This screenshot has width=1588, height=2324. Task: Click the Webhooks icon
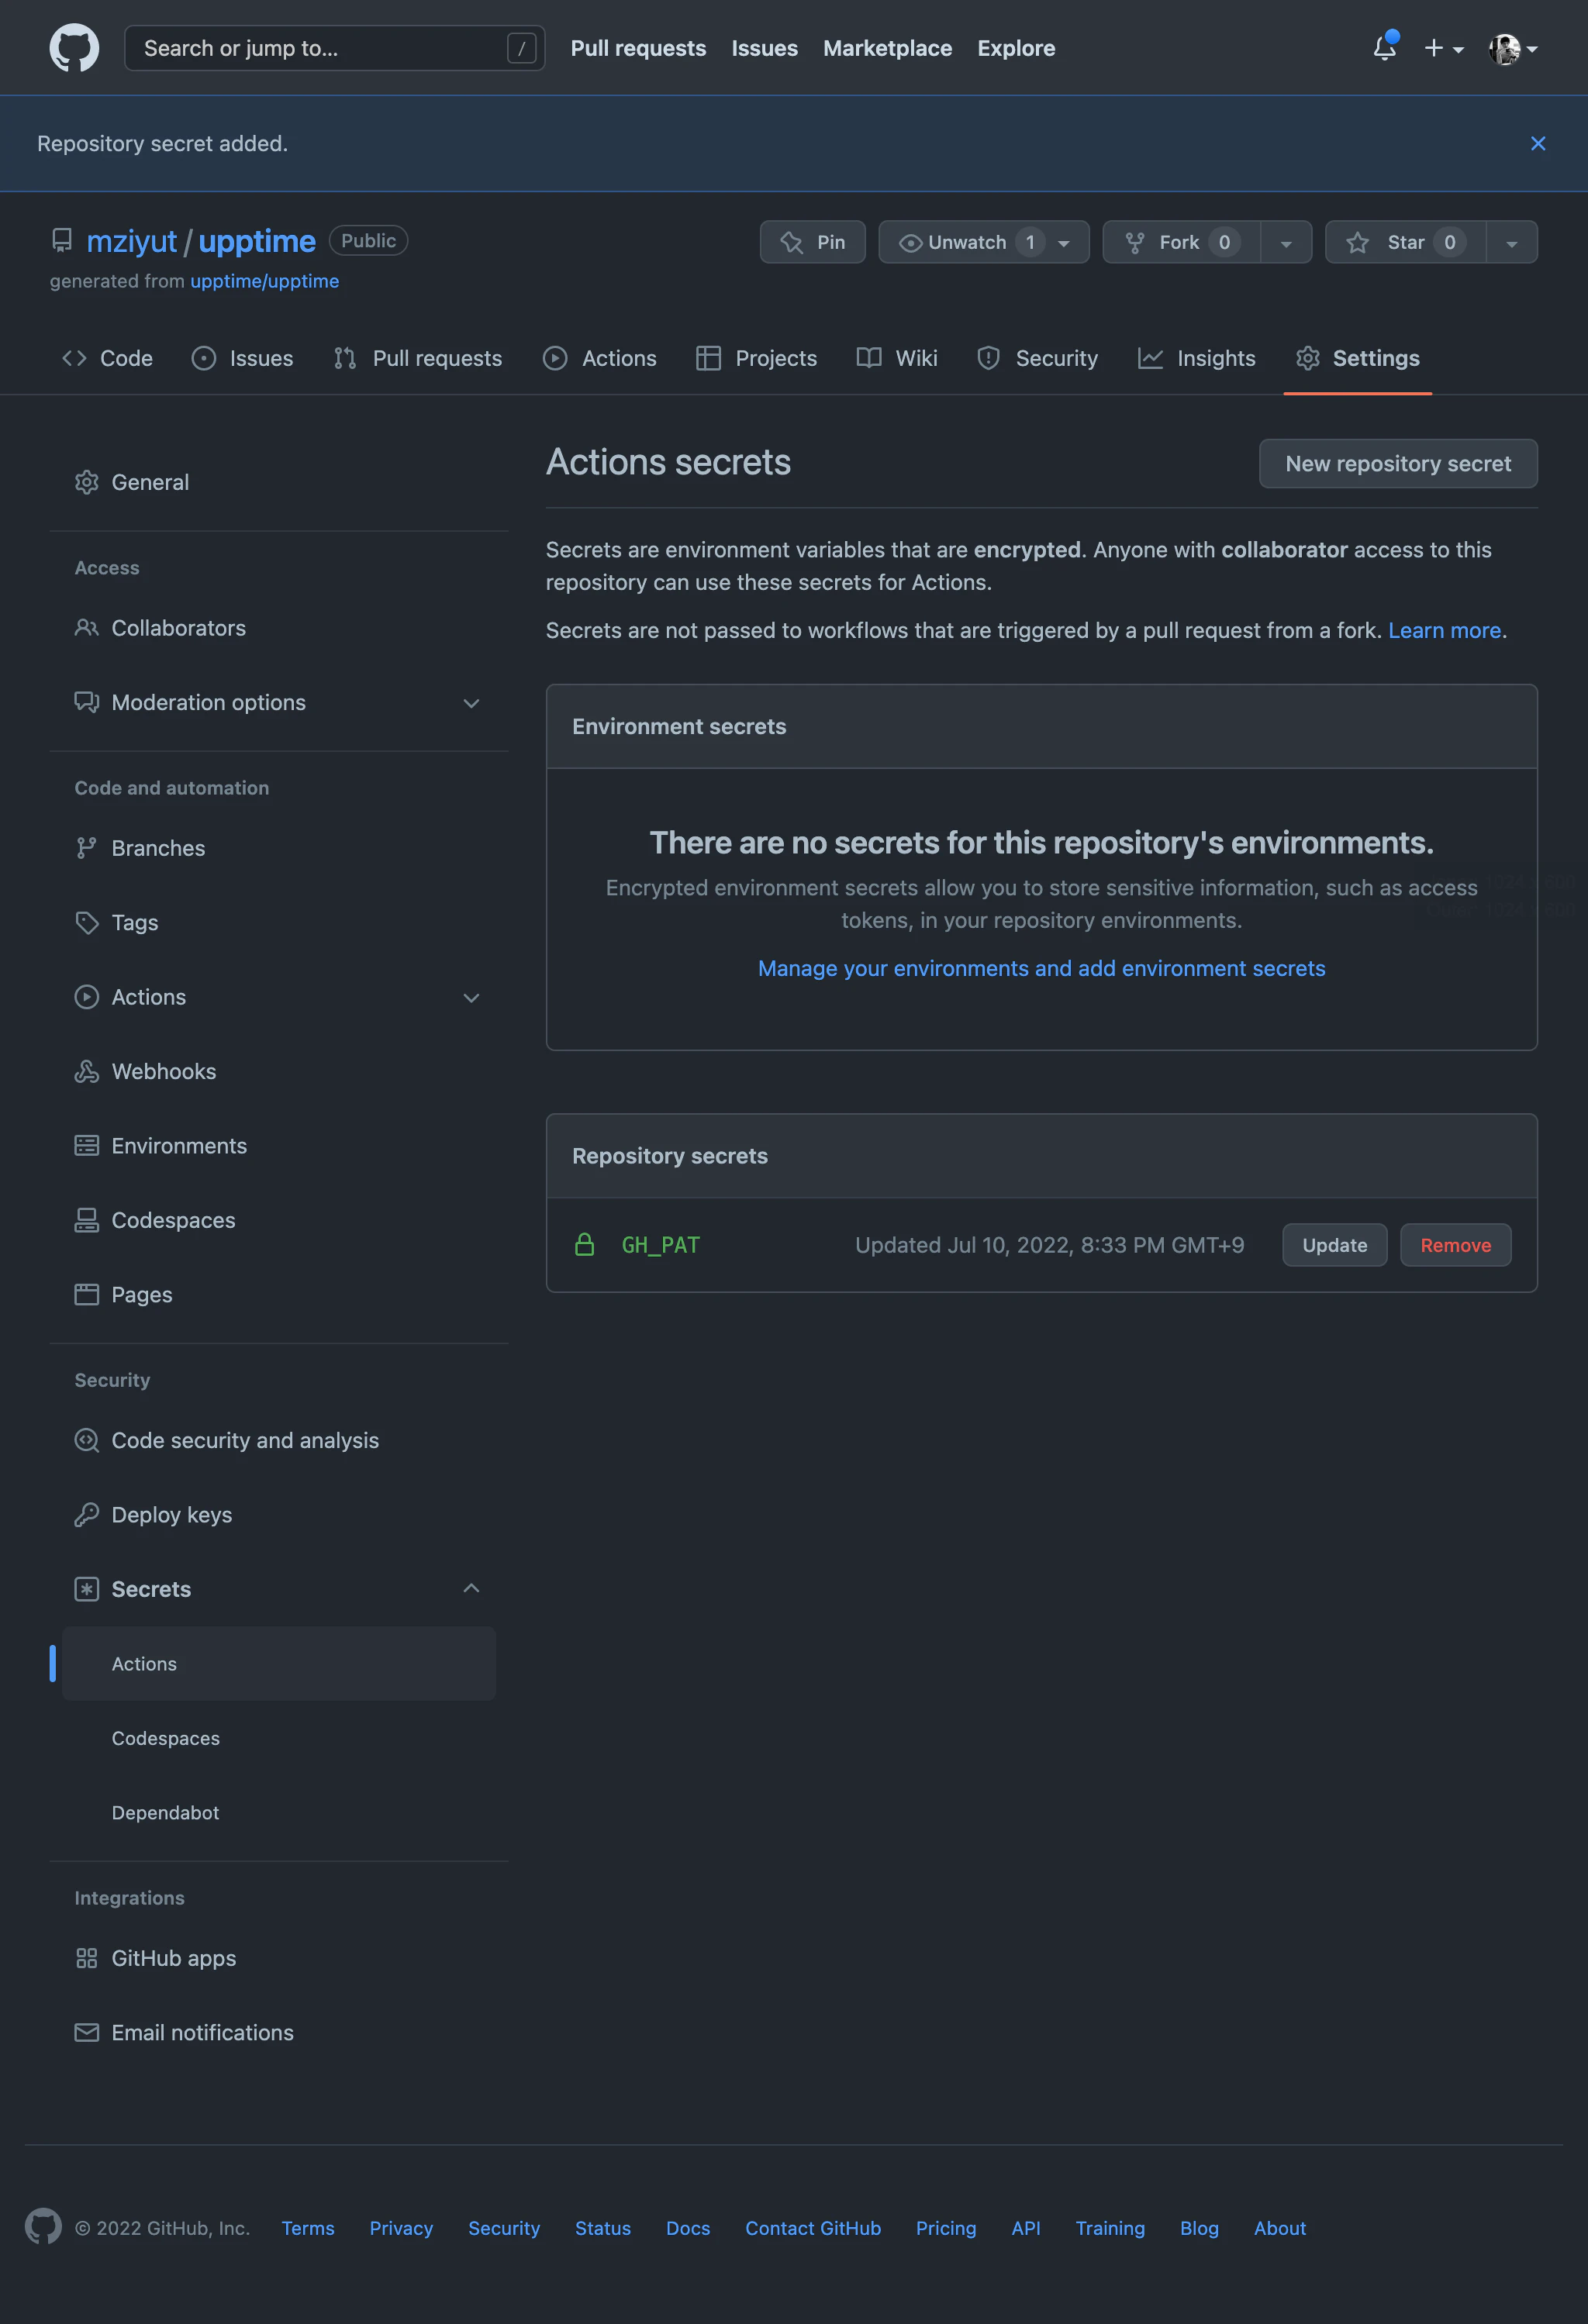point(87,1071)
